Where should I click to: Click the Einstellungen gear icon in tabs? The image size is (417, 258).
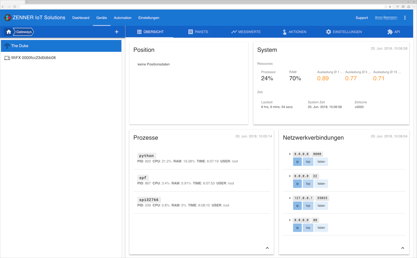point(328,32)
